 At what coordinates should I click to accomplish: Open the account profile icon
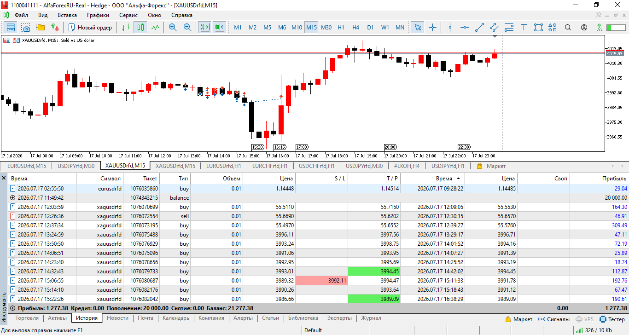[x=584, y=28]
